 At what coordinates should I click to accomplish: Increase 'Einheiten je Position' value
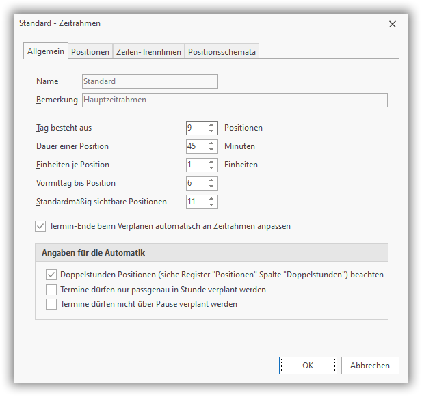click(212, 161)
